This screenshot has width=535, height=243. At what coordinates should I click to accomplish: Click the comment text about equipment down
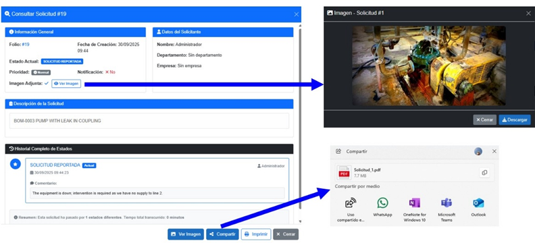pyautogui.click(x=97, y=193)
